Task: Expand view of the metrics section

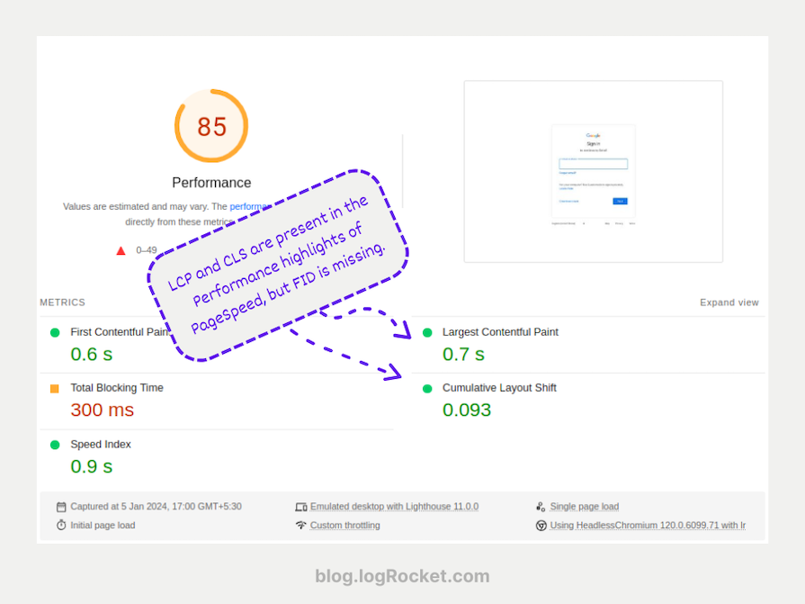Action: point(729,302)
